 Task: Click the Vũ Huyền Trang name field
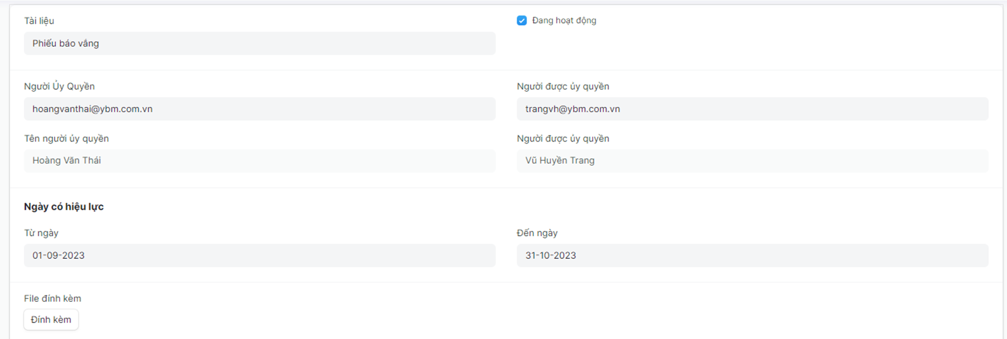pos(752,161)
